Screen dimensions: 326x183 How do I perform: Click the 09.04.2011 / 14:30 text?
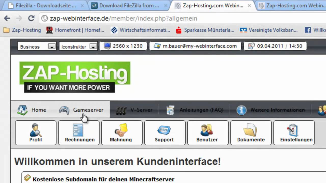pyautogui.click(x=280, y=46)
